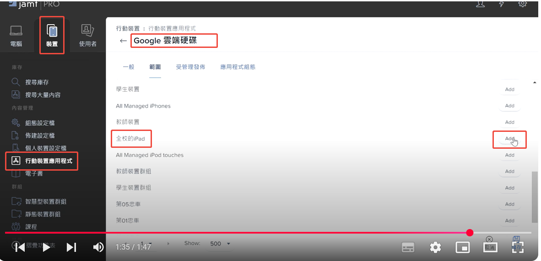Click the 第05忠車 row label
The height and width of the screenshot is (261, 541).
(128, 204)
